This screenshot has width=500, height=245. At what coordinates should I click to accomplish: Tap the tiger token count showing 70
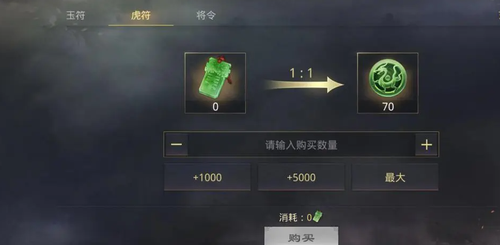pos(388,107)
